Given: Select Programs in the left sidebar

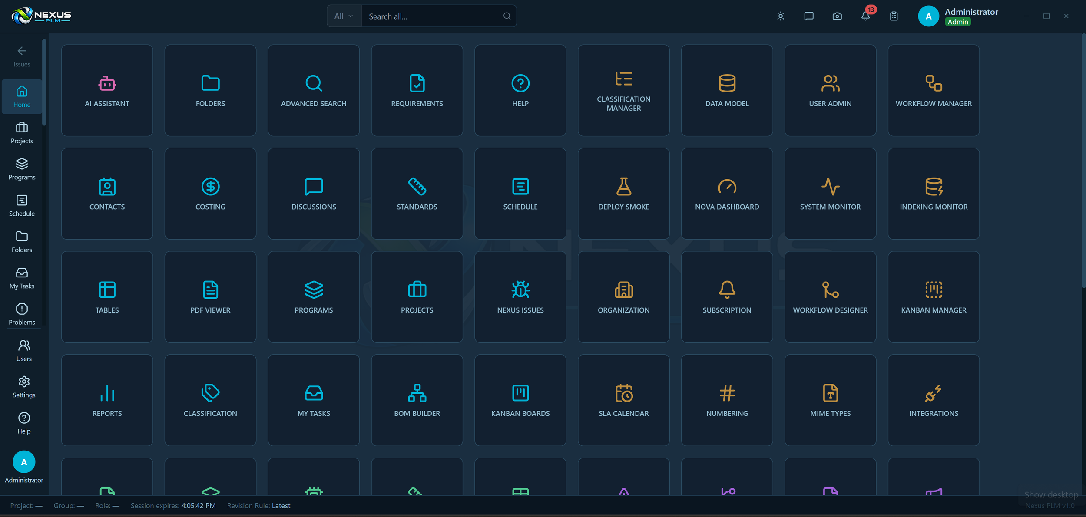Looking at the screenshot, I should 22,169.
